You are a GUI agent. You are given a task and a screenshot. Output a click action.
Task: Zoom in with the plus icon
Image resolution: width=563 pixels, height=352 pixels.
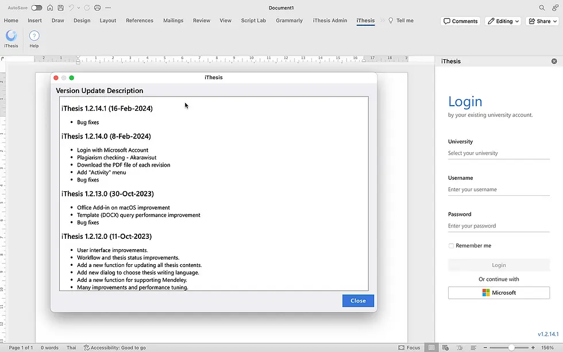coord(533,348)
